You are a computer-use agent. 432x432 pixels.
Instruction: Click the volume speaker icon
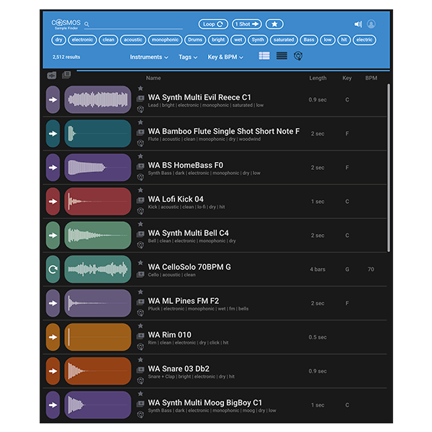[358, 24]
